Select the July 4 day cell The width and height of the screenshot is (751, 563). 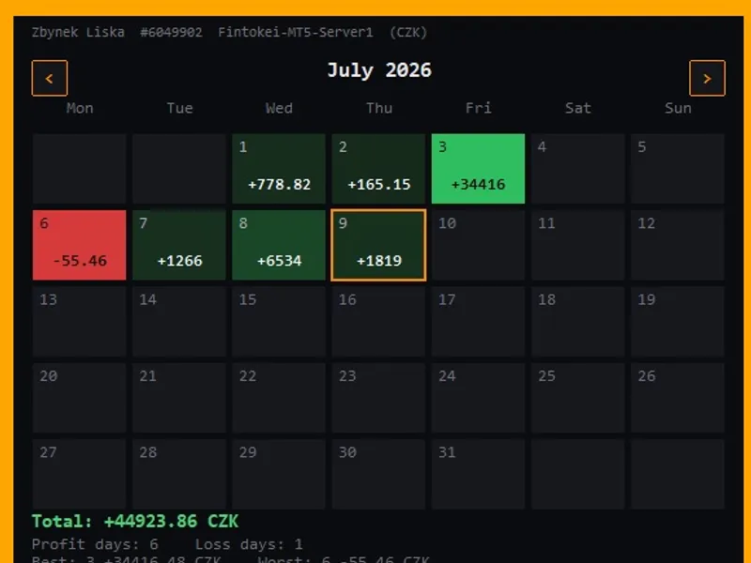point(578,169)
